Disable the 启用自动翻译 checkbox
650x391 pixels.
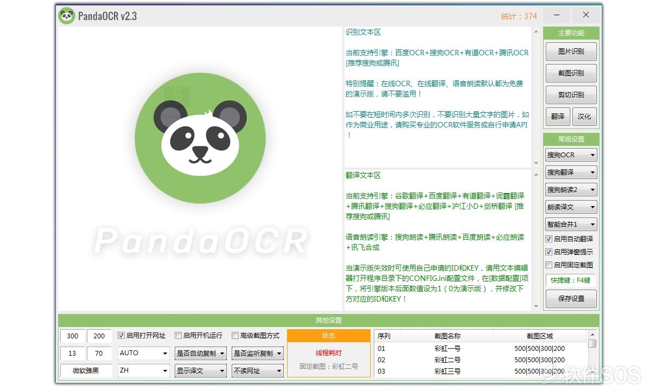[x=549, y=239]
